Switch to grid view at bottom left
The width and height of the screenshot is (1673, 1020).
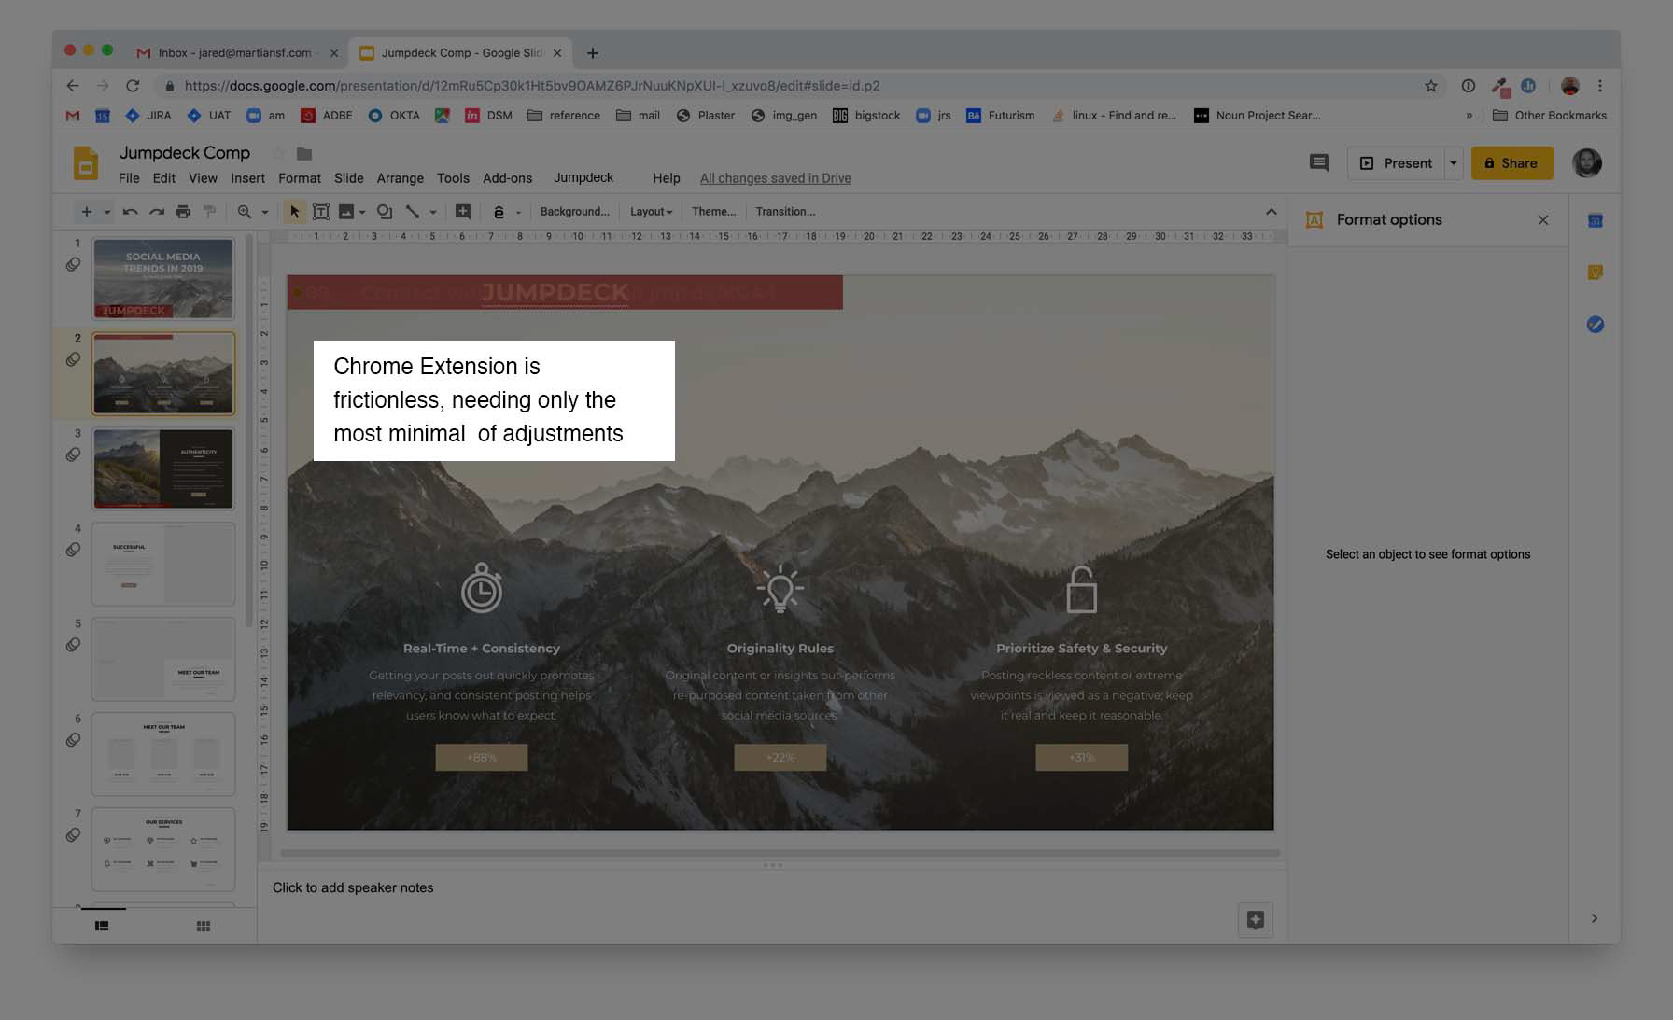(204, 926)
